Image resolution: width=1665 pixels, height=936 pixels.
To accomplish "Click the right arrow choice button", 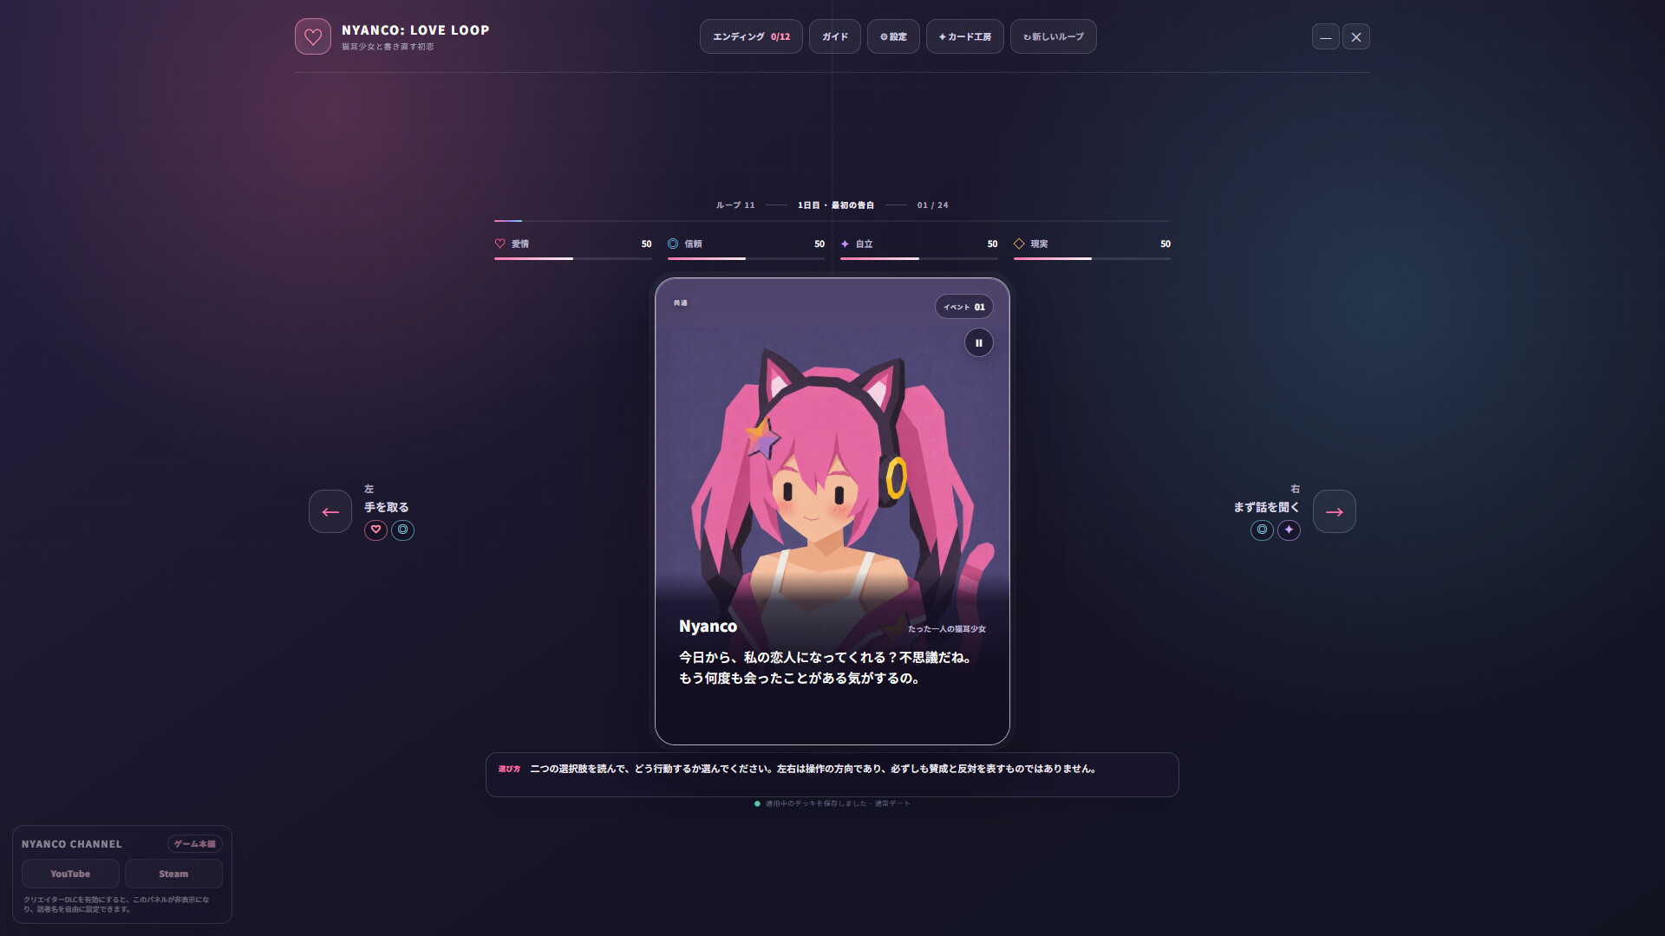I will (x=1334, y=511).
